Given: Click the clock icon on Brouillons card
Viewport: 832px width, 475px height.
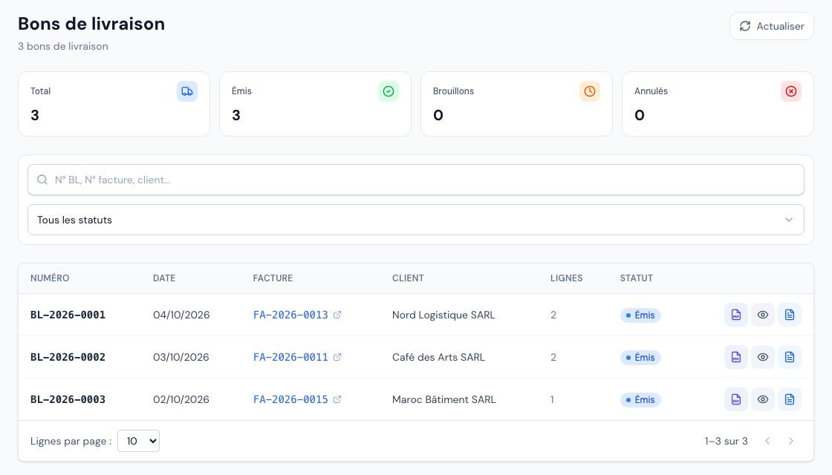Looking at the screenshot, I should coord(590,91).
